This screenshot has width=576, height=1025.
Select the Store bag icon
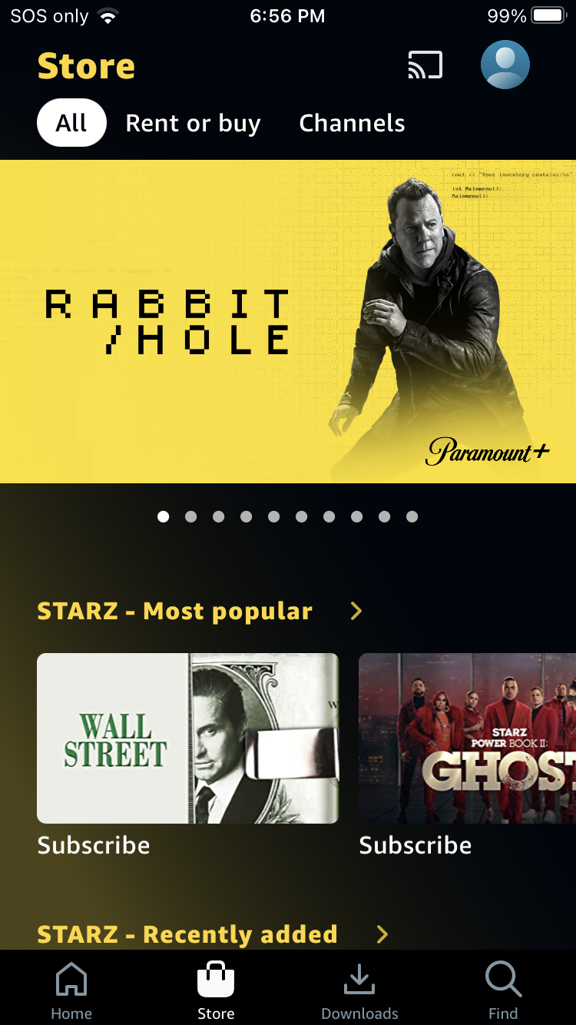(x=216, y=980)
